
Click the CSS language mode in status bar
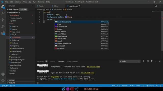[143, 86]
